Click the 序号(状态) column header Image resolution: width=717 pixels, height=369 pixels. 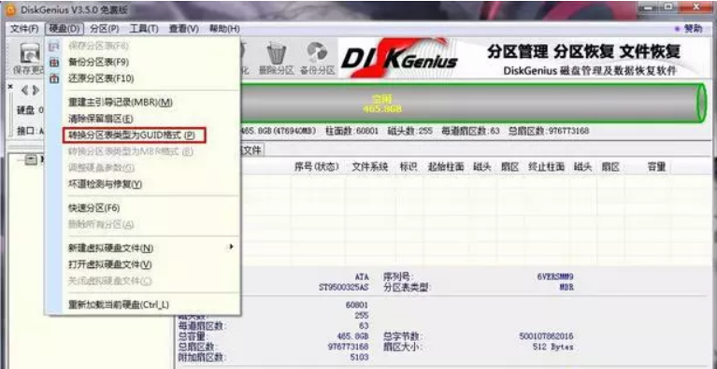pos(316,167)
